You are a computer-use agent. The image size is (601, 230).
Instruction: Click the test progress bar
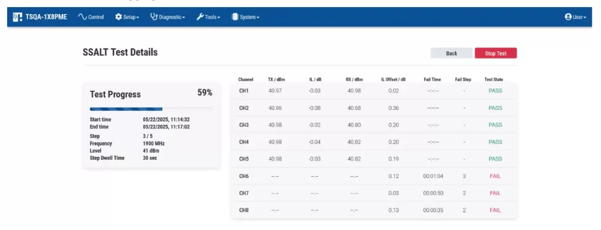point(151,109)
